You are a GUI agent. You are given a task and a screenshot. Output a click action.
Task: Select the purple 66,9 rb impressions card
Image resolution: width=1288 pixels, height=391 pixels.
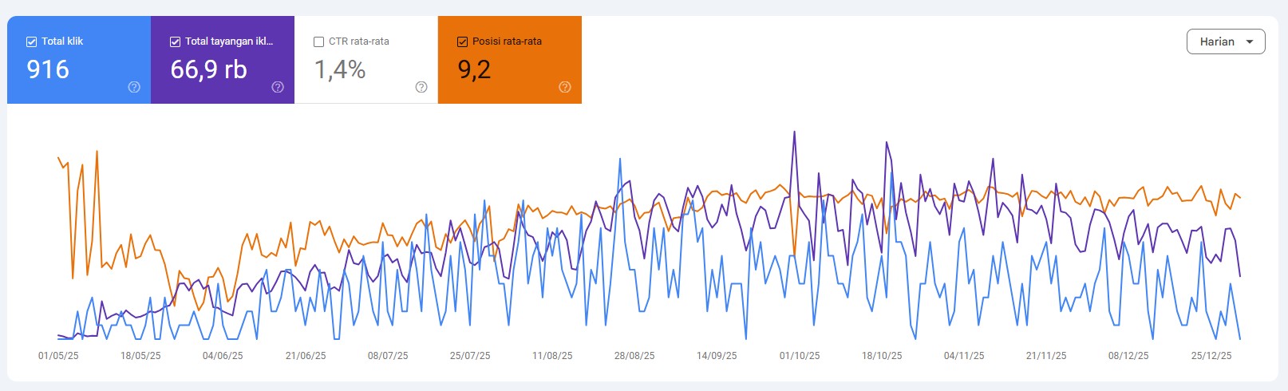[223, 60]
